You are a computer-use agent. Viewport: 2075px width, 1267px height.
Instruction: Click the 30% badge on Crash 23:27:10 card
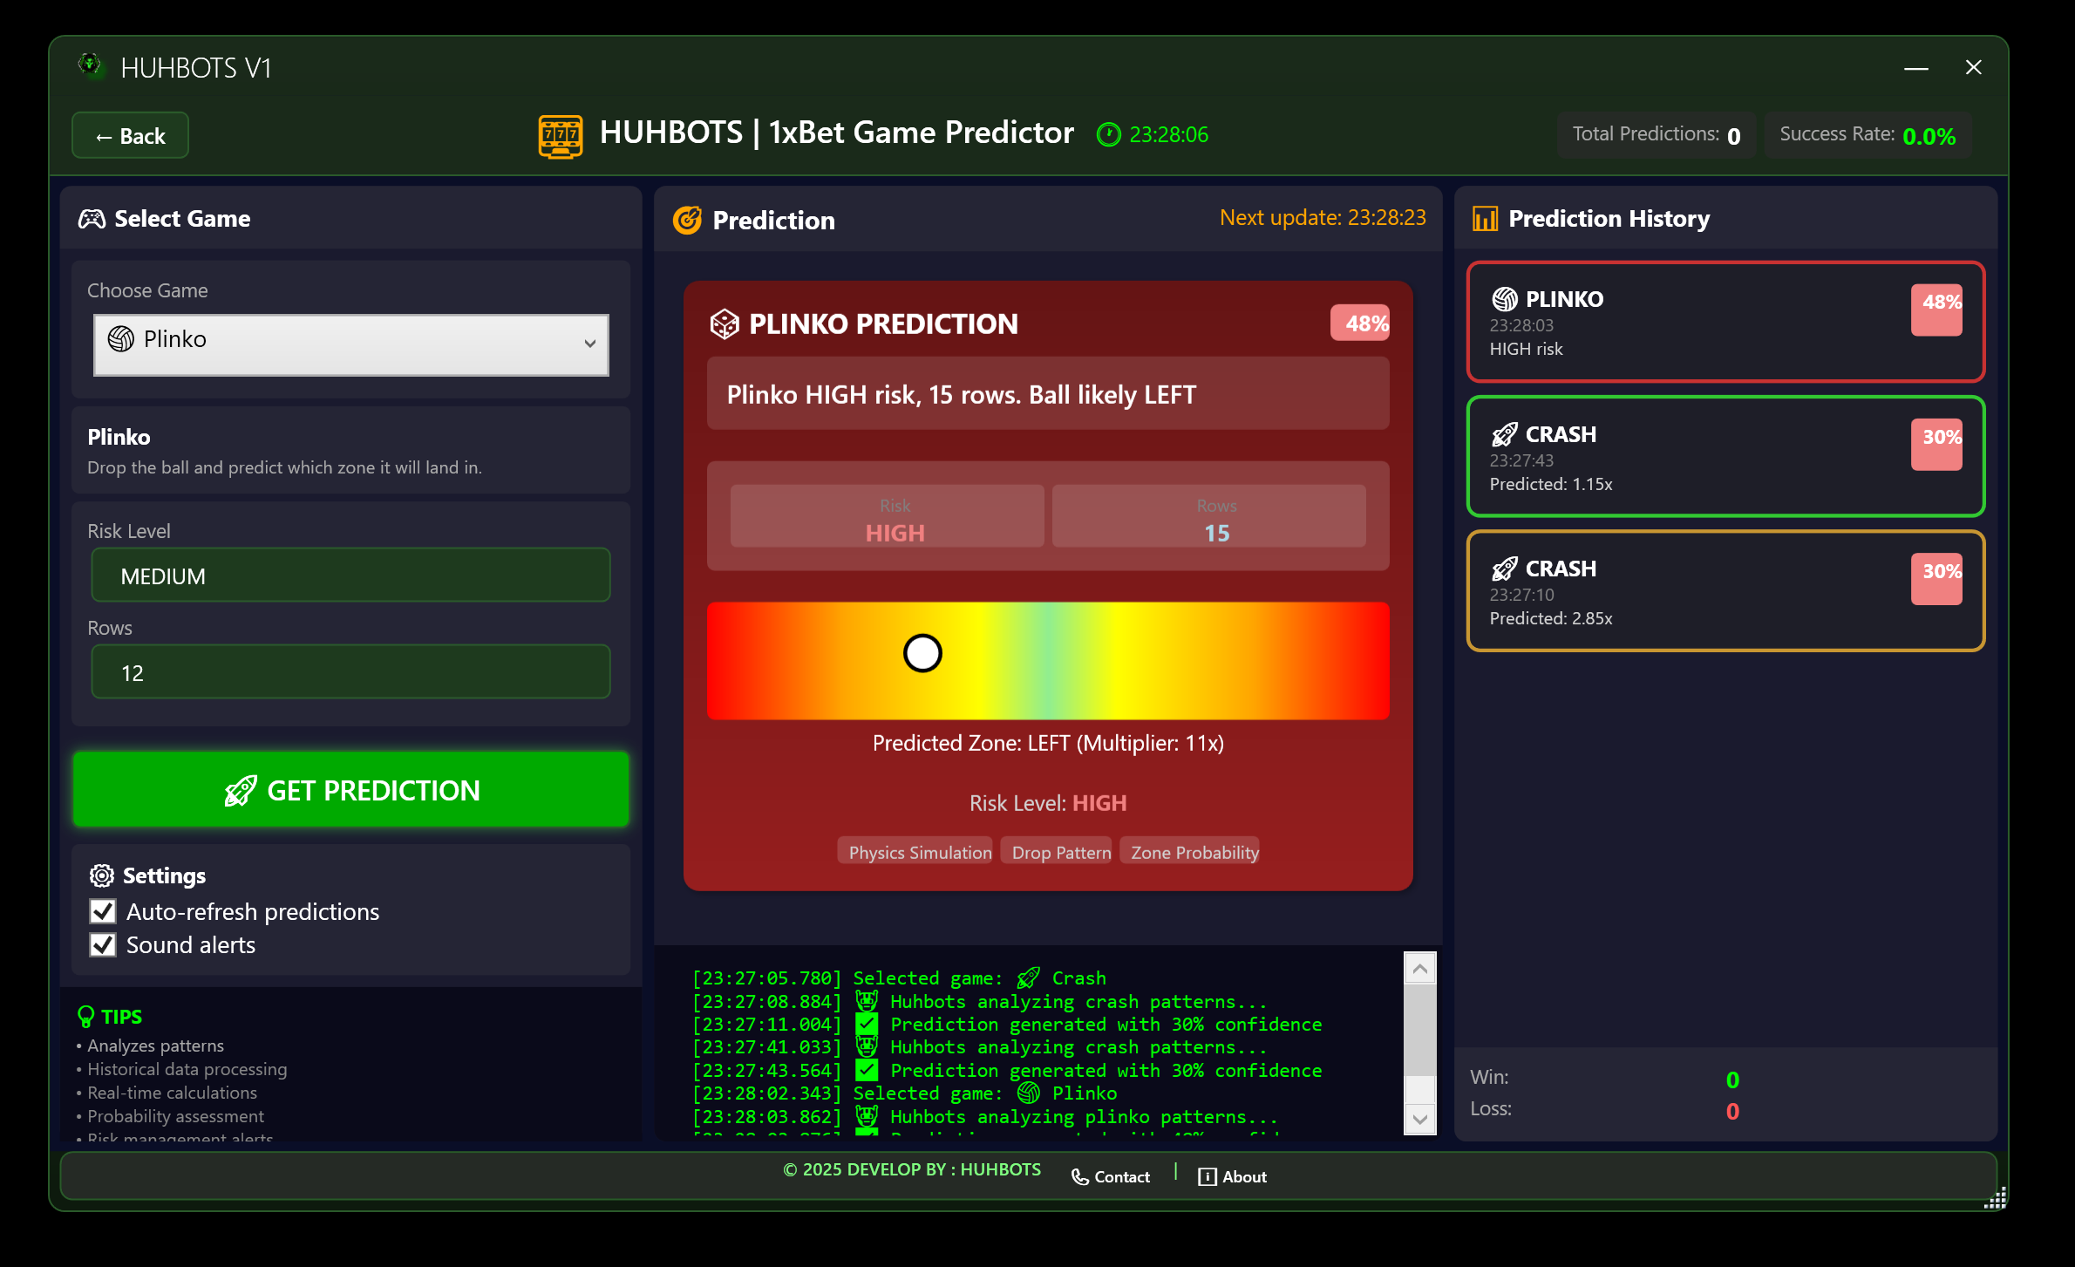(1936, 579)
